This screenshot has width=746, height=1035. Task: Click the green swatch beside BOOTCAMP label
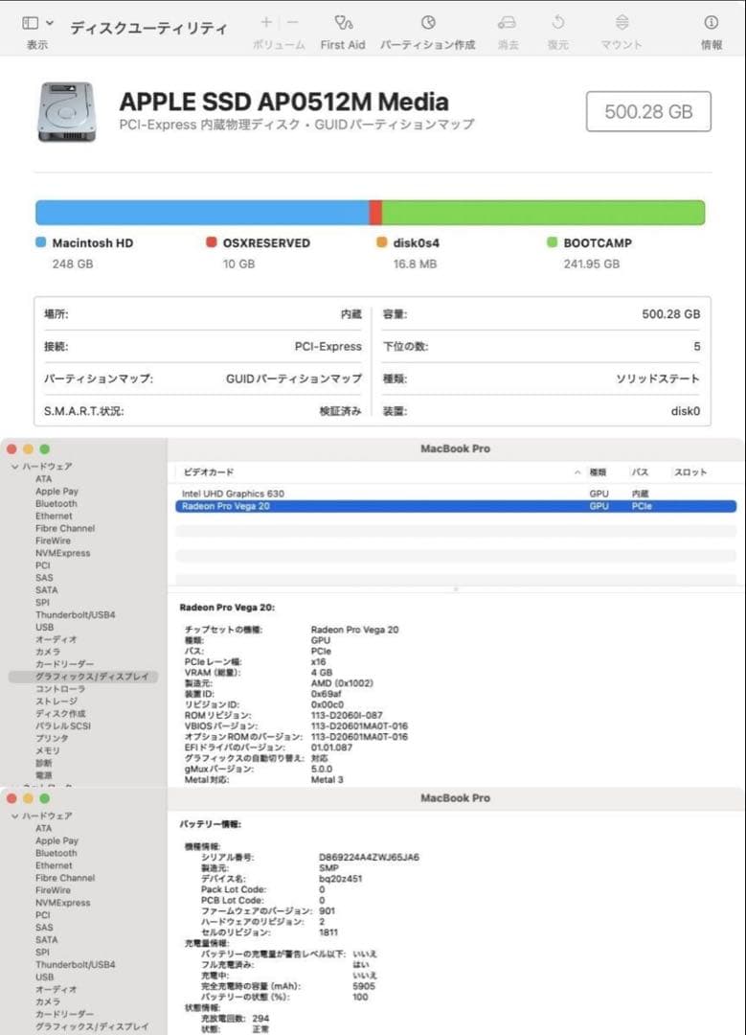click(x=553, y=242)
